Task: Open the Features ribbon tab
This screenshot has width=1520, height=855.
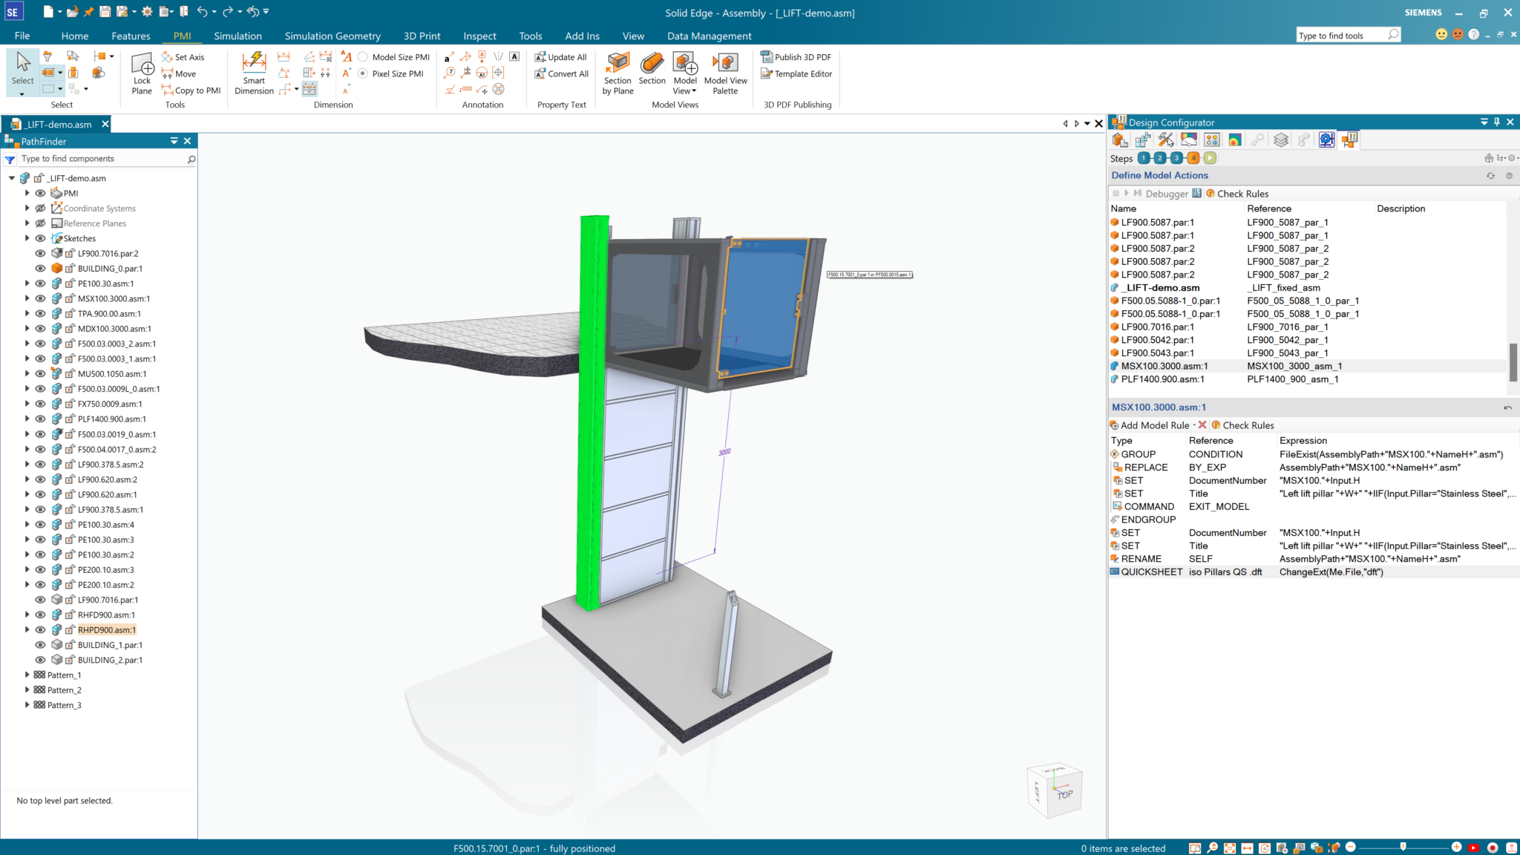Action: point(131,36)
